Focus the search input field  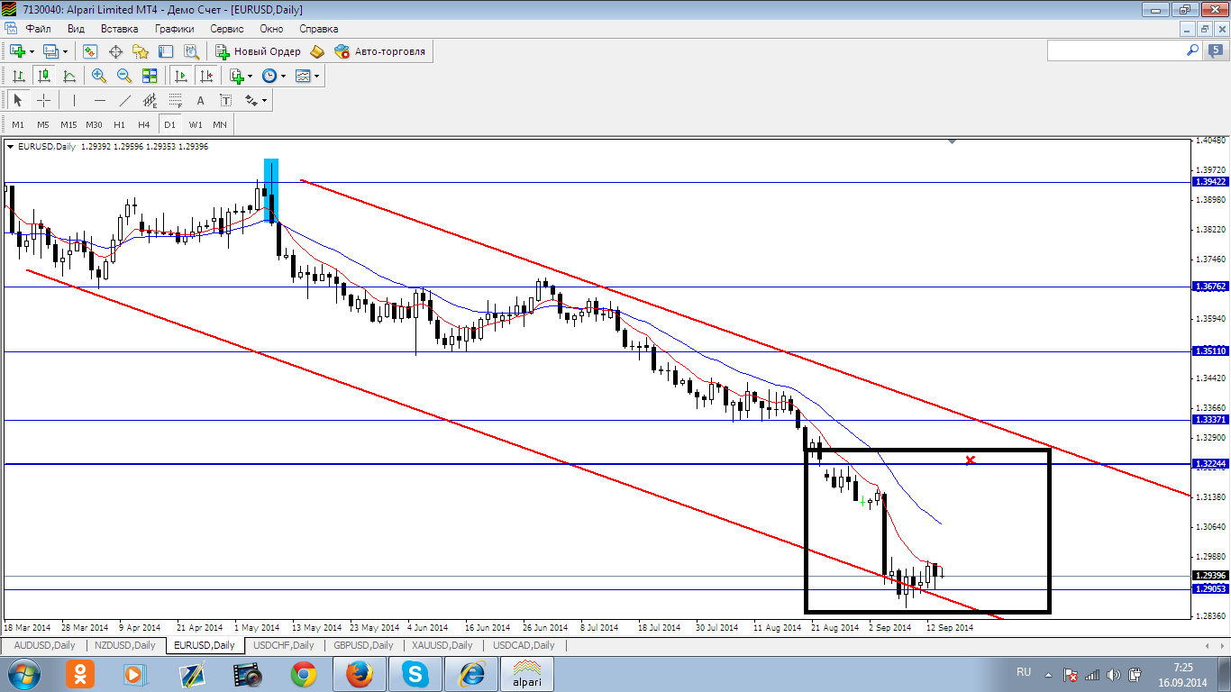[x=1116, y=50]
